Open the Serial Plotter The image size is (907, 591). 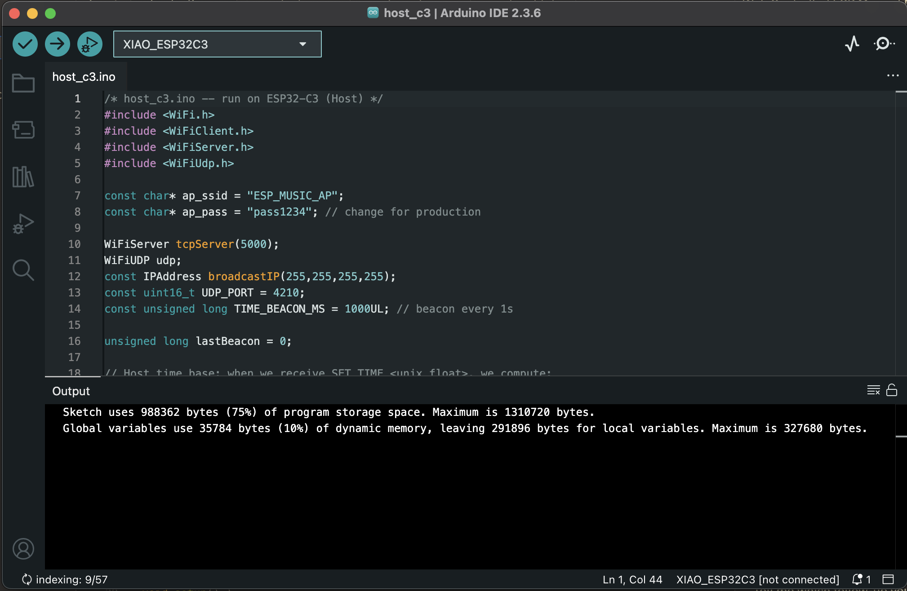point(852,44)
